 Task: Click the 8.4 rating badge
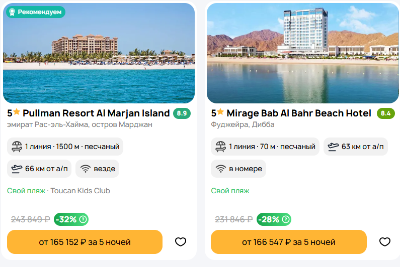coord(385,113)
